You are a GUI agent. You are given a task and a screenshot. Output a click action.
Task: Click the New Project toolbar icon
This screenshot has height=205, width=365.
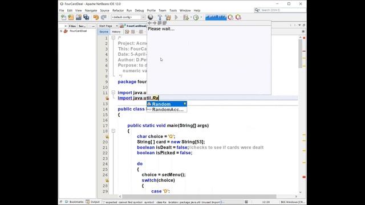click(x=71, y=17)
